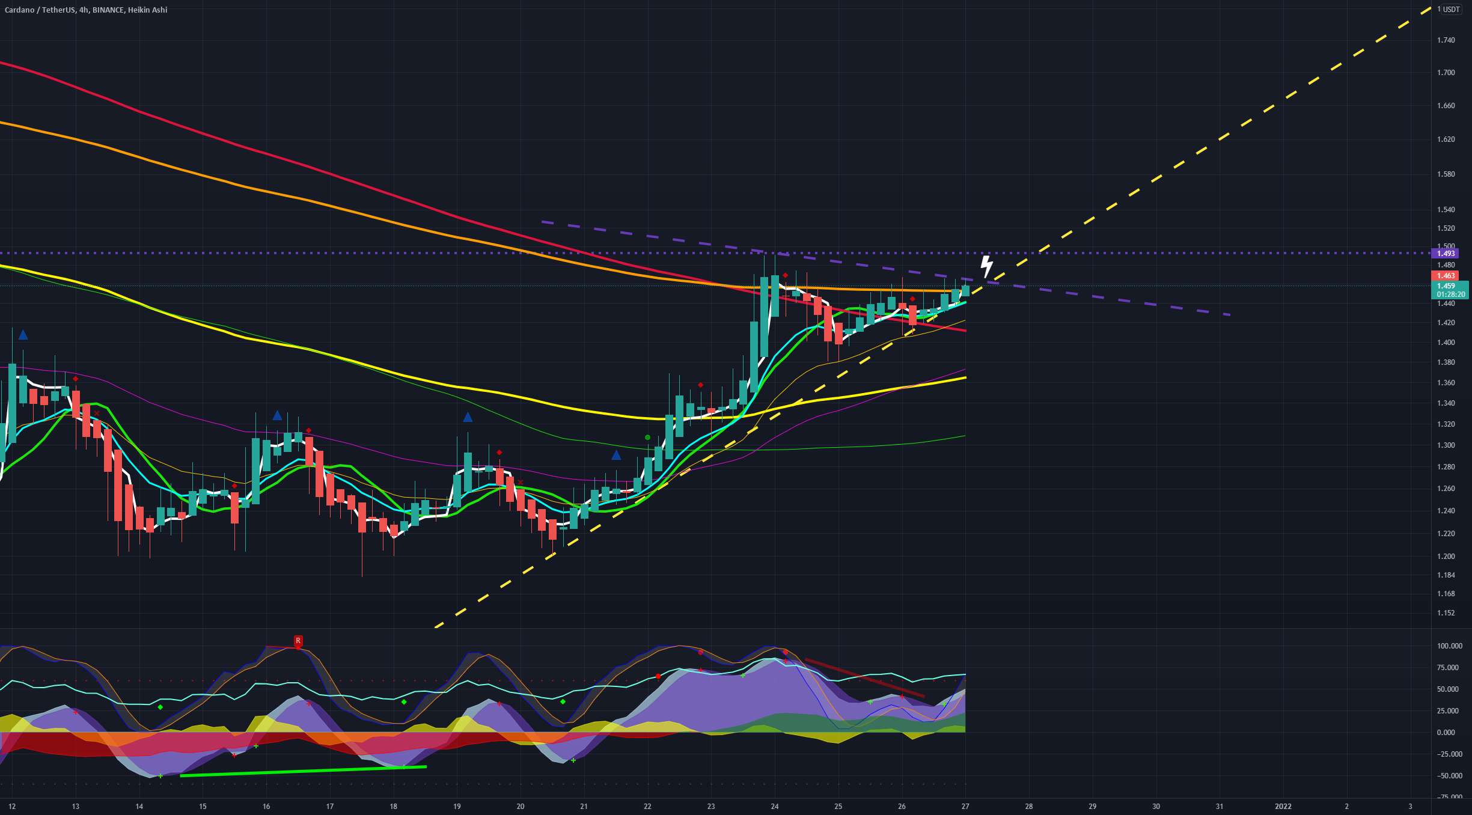Click the blue triangle signal before the 22nd
Viewport: 1472px width, 815px height.
[616, 455]
